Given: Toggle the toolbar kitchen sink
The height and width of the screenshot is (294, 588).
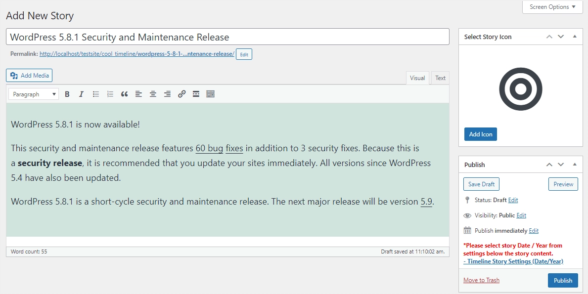Looking at the screenshot, I should pyautogui.click(x=210, y=94).
